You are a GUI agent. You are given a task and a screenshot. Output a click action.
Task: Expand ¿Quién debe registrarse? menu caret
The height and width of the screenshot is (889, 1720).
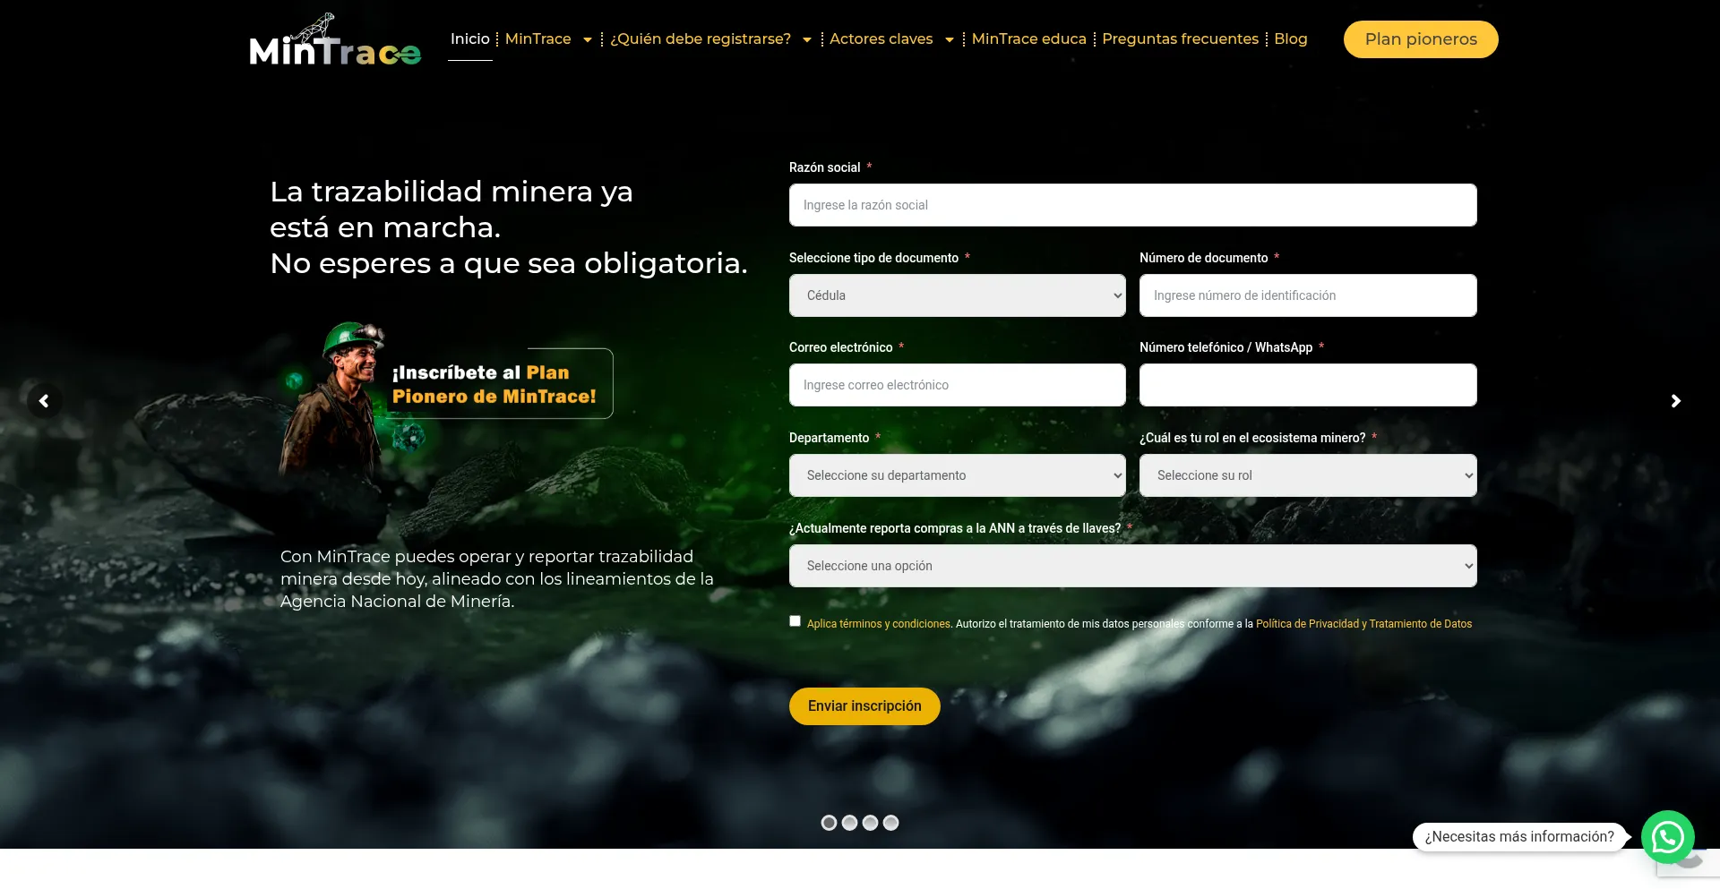tap(807, 39)
